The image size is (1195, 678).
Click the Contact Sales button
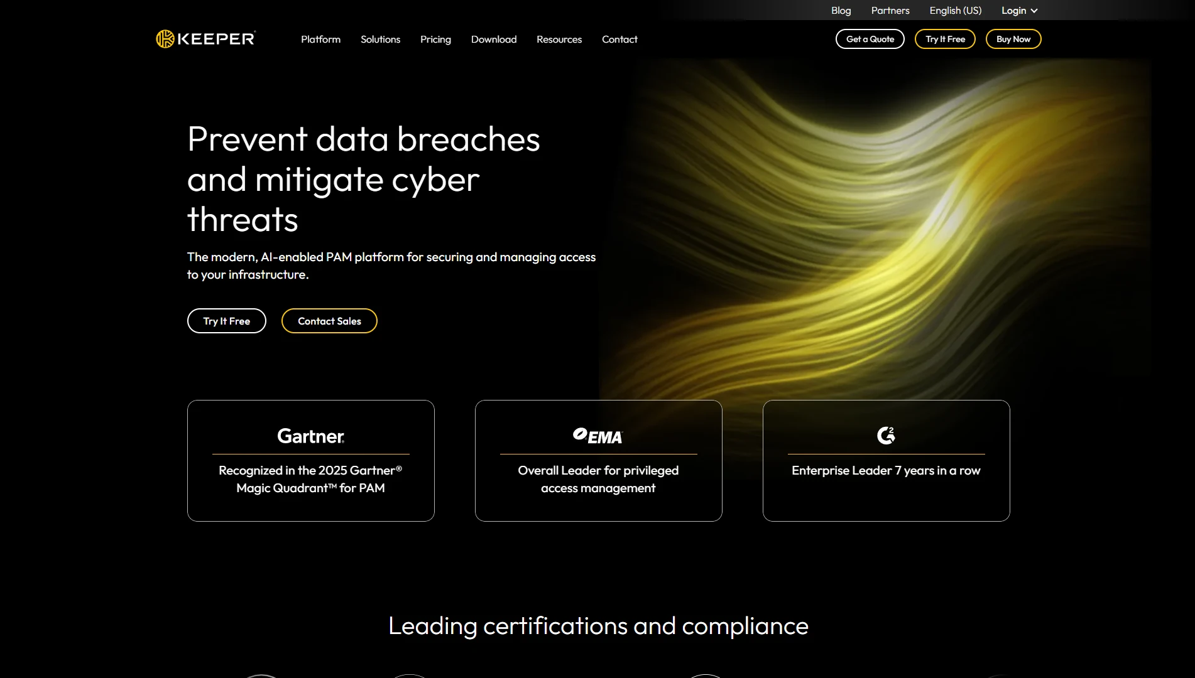(329, 321)
